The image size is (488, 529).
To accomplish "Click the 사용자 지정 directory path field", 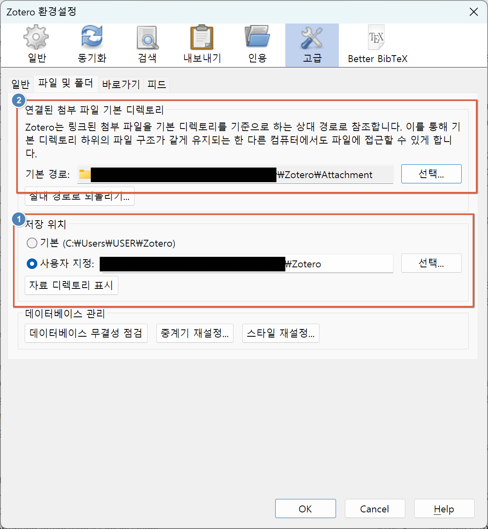I will tap(246, 264).
